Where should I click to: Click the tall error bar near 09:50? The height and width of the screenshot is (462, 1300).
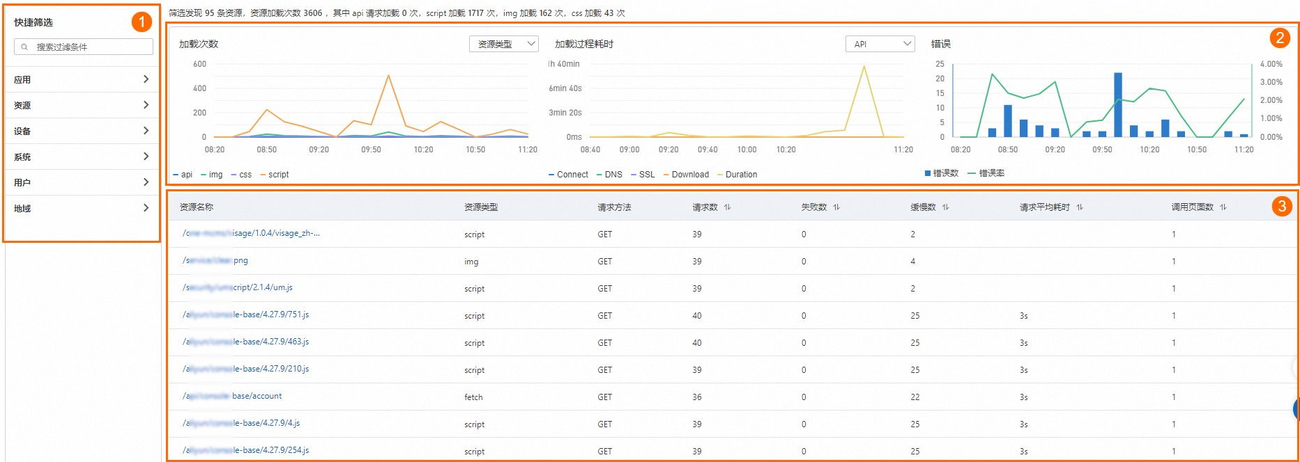pyautogui.click(x=1118, y=104)
